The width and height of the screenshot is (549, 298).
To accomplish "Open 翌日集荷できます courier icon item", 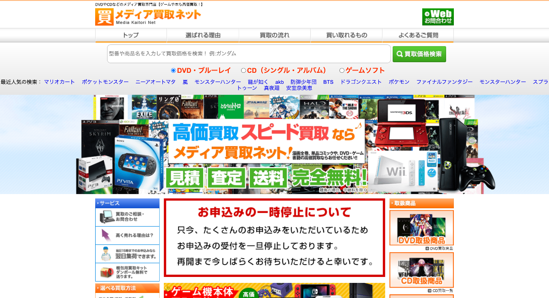I will (128, 254).
